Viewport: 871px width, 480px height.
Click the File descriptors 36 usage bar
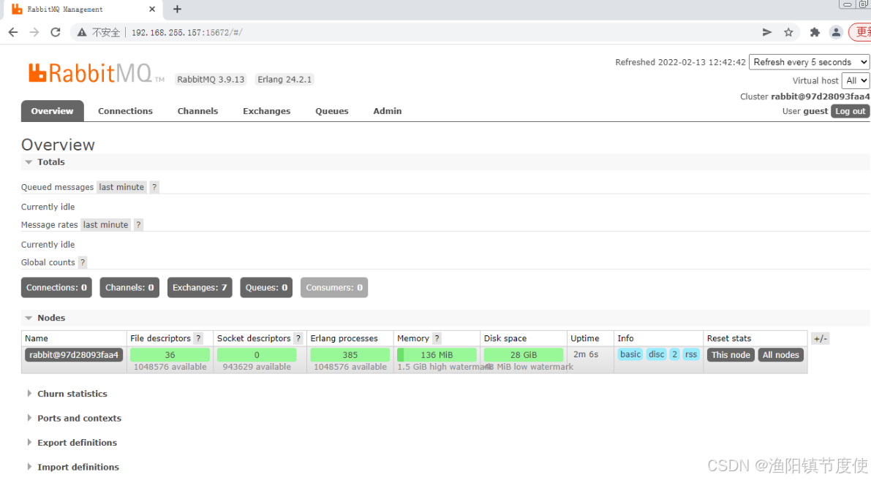170,355
